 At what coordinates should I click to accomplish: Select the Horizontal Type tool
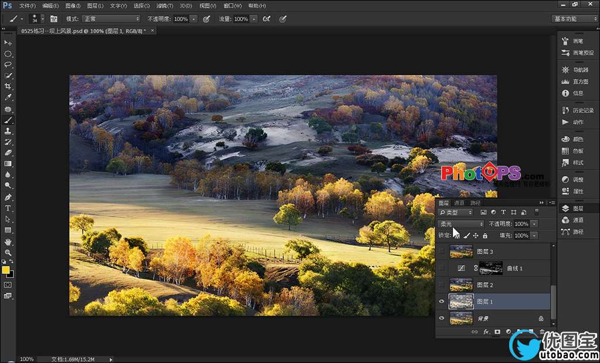8,208
